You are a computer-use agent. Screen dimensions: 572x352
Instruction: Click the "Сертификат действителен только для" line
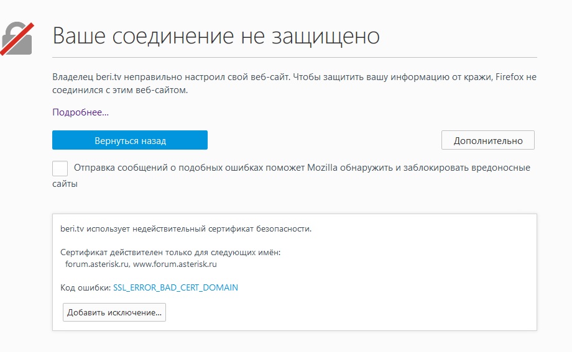point(170,253)
